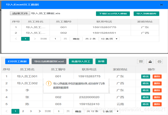Click 删除 for 导入员工001 row
168x115 pixels.
pyautogui.click(x=157, y=76)
